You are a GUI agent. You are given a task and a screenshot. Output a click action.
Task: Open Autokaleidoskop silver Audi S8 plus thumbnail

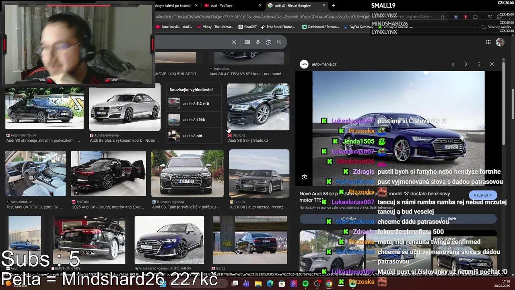click(125, 108)
